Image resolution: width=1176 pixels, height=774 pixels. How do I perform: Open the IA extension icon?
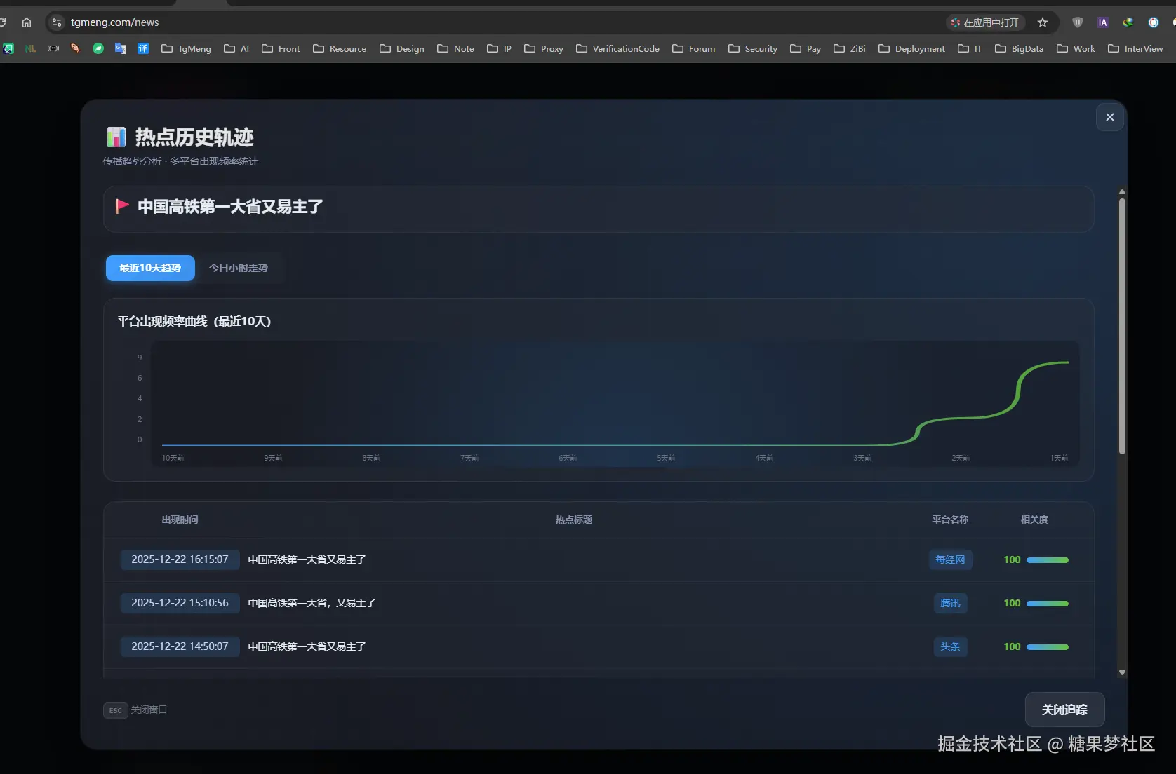[x=1103, y=22]
